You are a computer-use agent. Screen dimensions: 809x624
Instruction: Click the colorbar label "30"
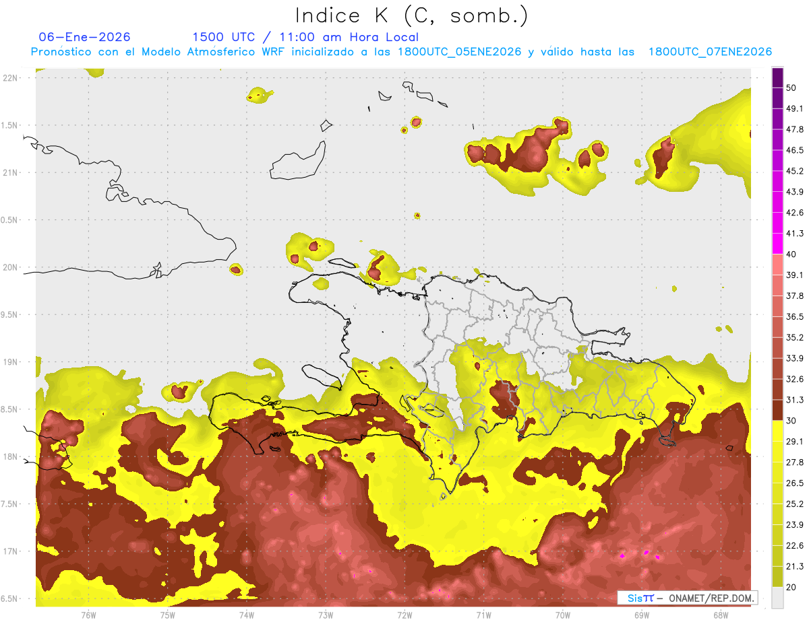coord(792,421)
